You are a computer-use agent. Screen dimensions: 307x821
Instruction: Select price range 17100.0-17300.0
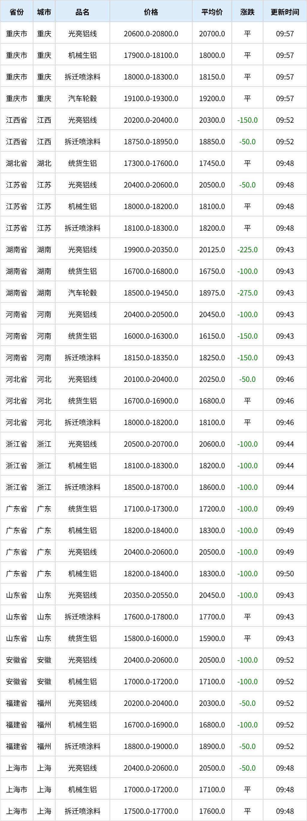151,509
